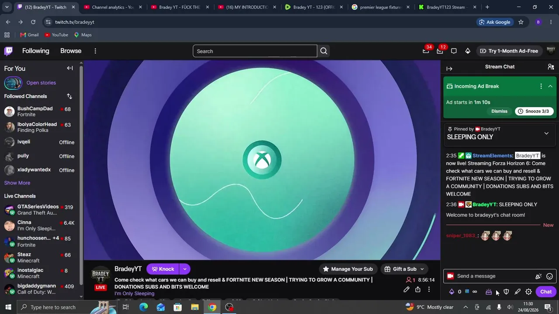The image size is (559, 314).
Task: Open Incoming Ad Break options menu
Action: [x=541, y=86]
